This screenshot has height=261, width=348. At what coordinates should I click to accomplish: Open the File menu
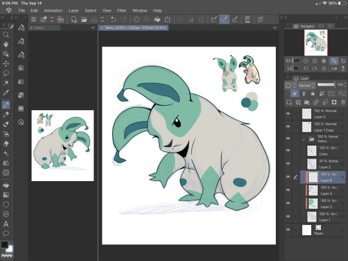click(x=21, y=10)
